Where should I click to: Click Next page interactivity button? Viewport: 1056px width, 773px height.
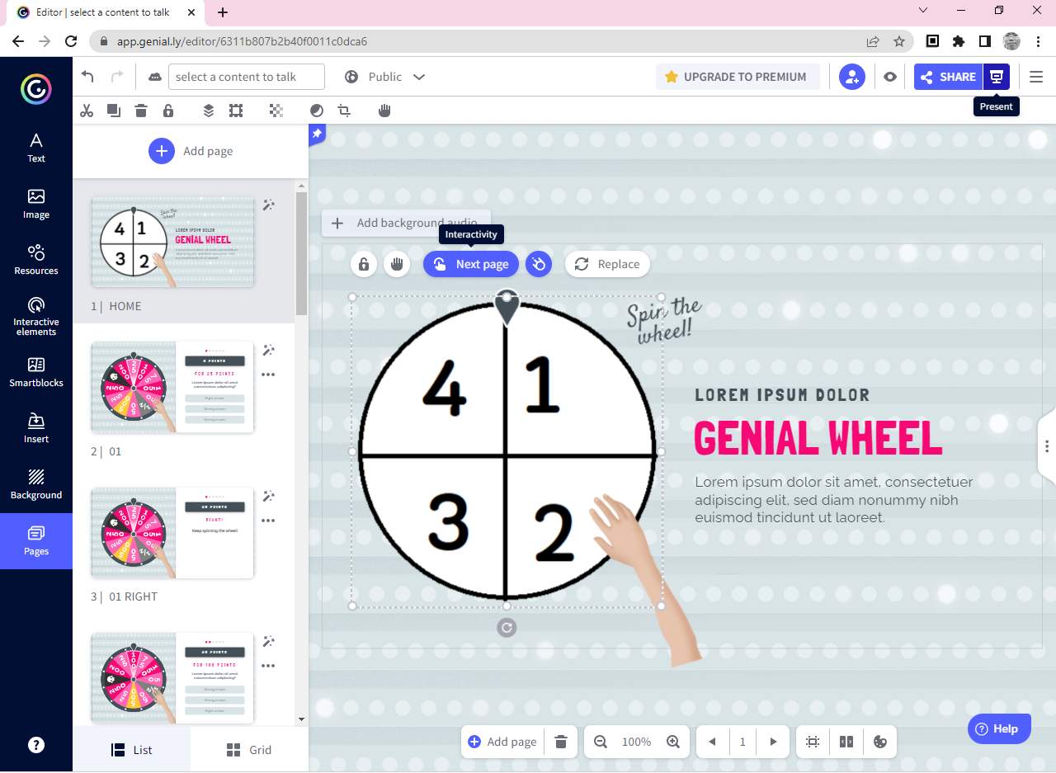click(x=471, y=264)
